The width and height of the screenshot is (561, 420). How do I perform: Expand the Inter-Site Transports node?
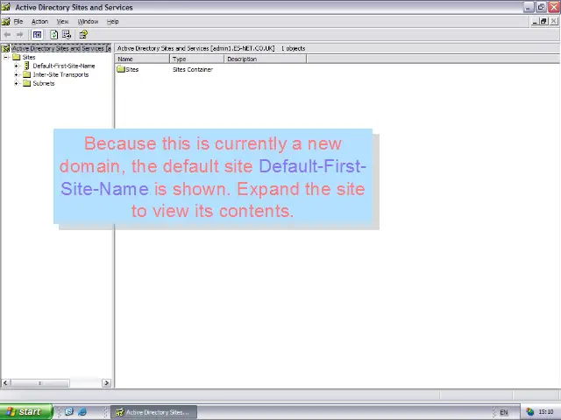point(16,74)
